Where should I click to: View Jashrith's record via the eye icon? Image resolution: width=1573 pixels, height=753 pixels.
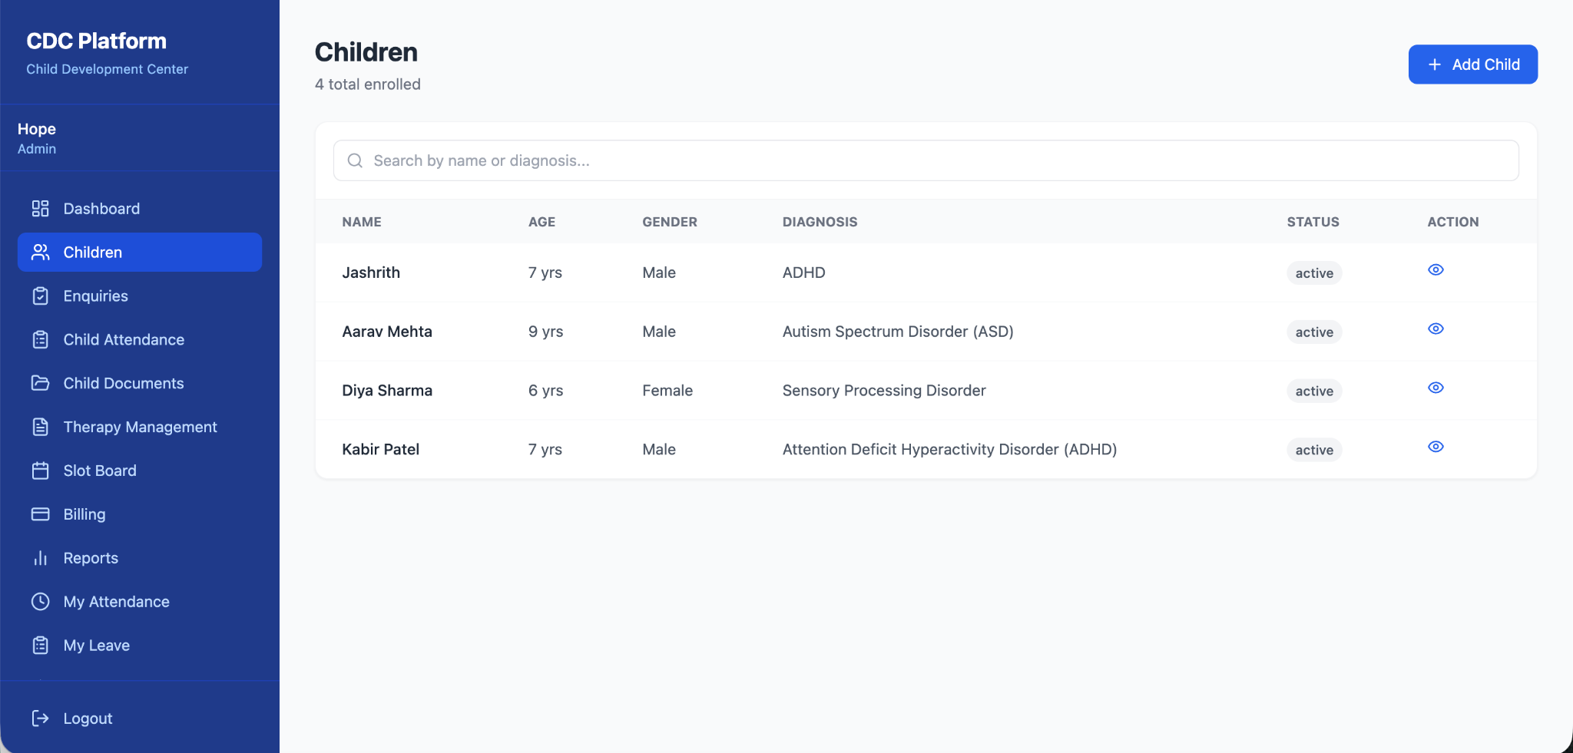click(x=1436, y=270)
